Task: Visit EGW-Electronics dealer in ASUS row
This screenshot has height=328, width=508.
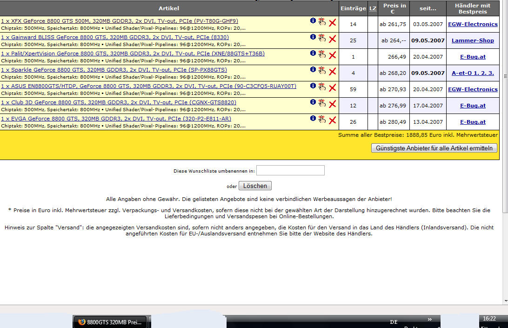Action: coord(473,89)
